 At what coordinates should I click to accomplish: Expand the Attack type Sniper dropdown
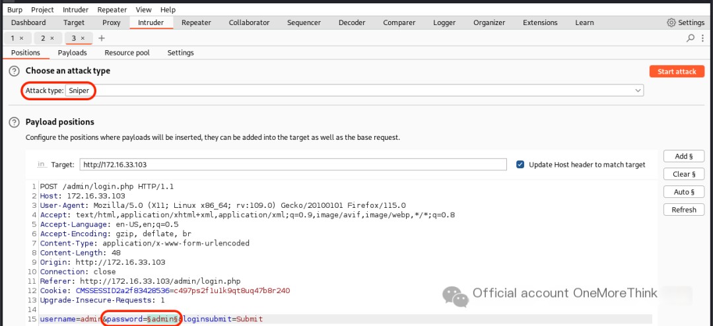point(355,90)
